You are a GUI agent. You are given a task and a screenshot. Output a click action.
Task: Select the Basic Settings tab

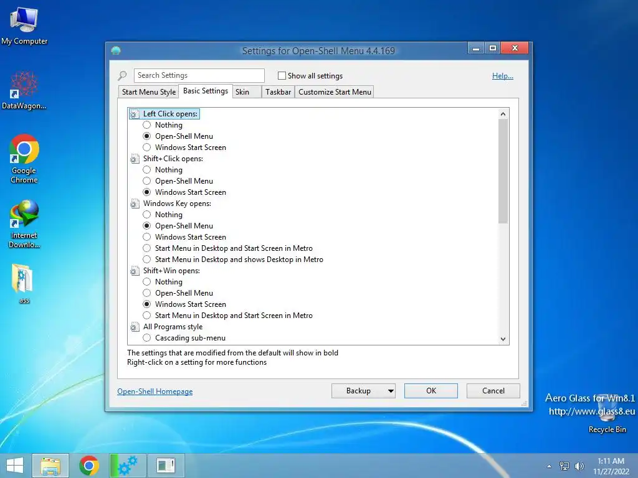click(206, 91)
